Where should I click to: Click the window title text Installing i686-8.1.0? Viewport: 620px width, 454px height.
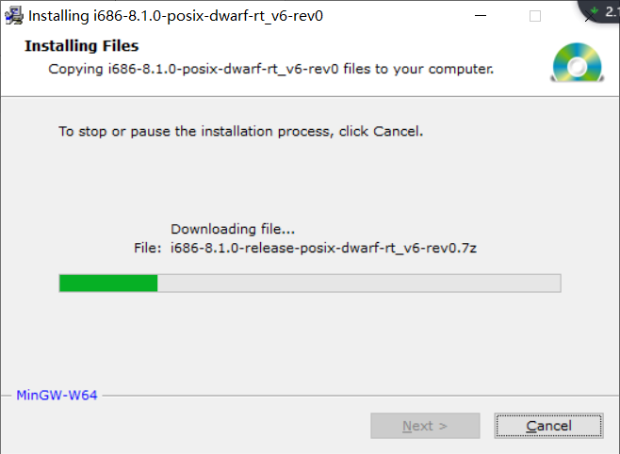click(175, 16)
